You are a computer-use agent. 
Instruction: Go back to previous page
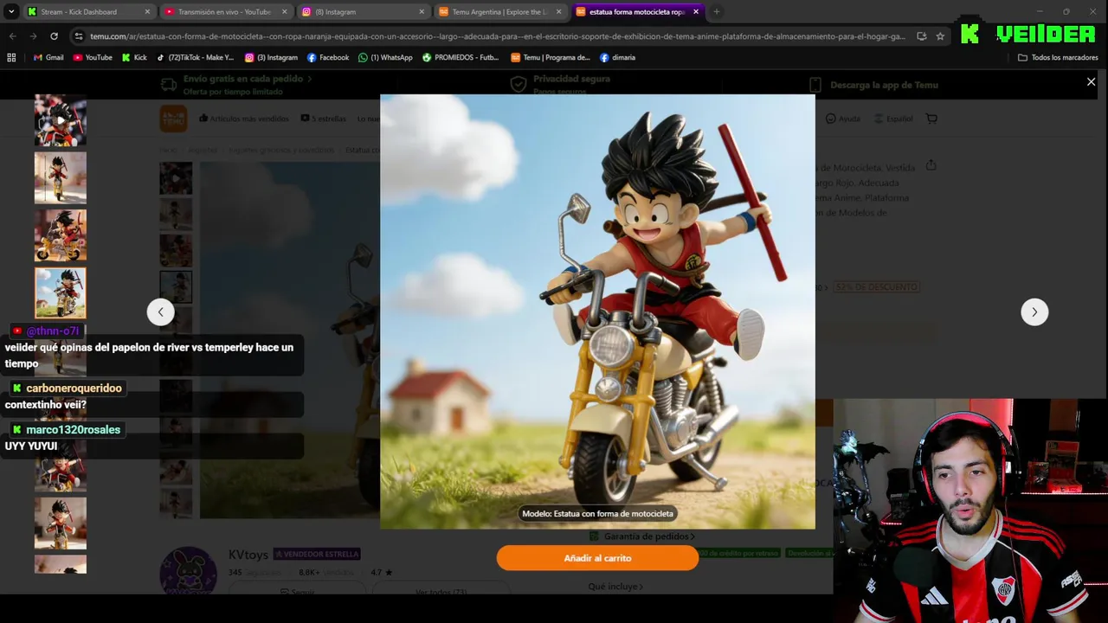pos(12,36)
